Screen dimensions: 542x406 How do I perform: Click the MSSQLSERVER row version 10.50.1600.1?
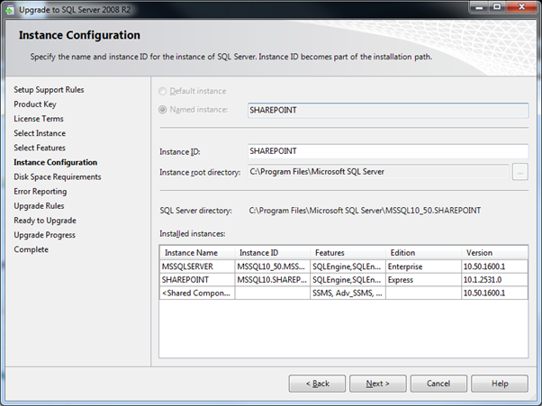[494, 266]
